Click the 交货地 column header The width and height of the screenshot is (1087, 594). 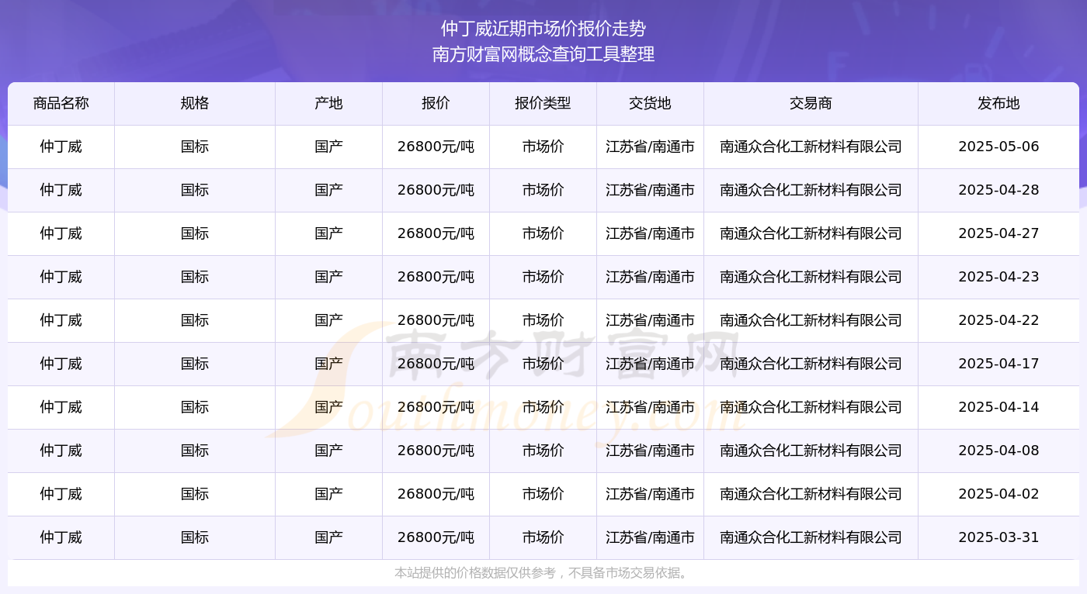pyautogui.click(x=650, y=103)
